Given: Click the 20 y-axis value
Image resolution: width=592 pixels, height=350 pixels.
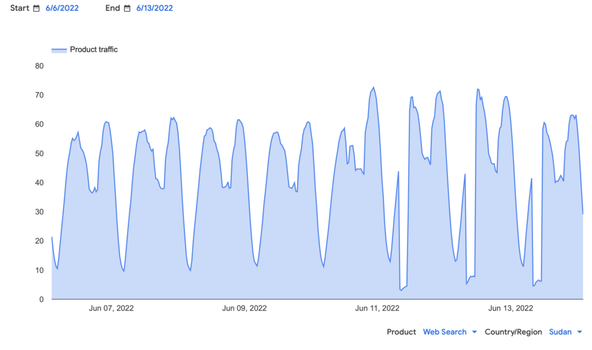Looking at the screenshot, I should pyautogui.click(x=39, y=241).
